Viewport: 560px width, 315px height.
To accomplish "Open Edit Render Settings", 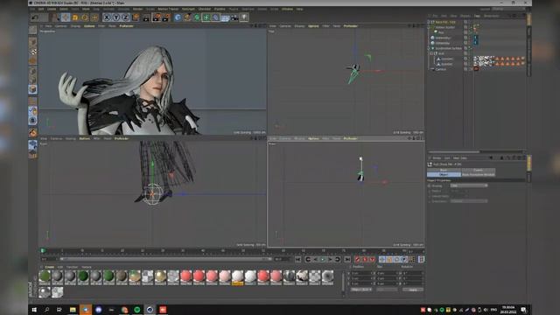I will tap(166, 17).
